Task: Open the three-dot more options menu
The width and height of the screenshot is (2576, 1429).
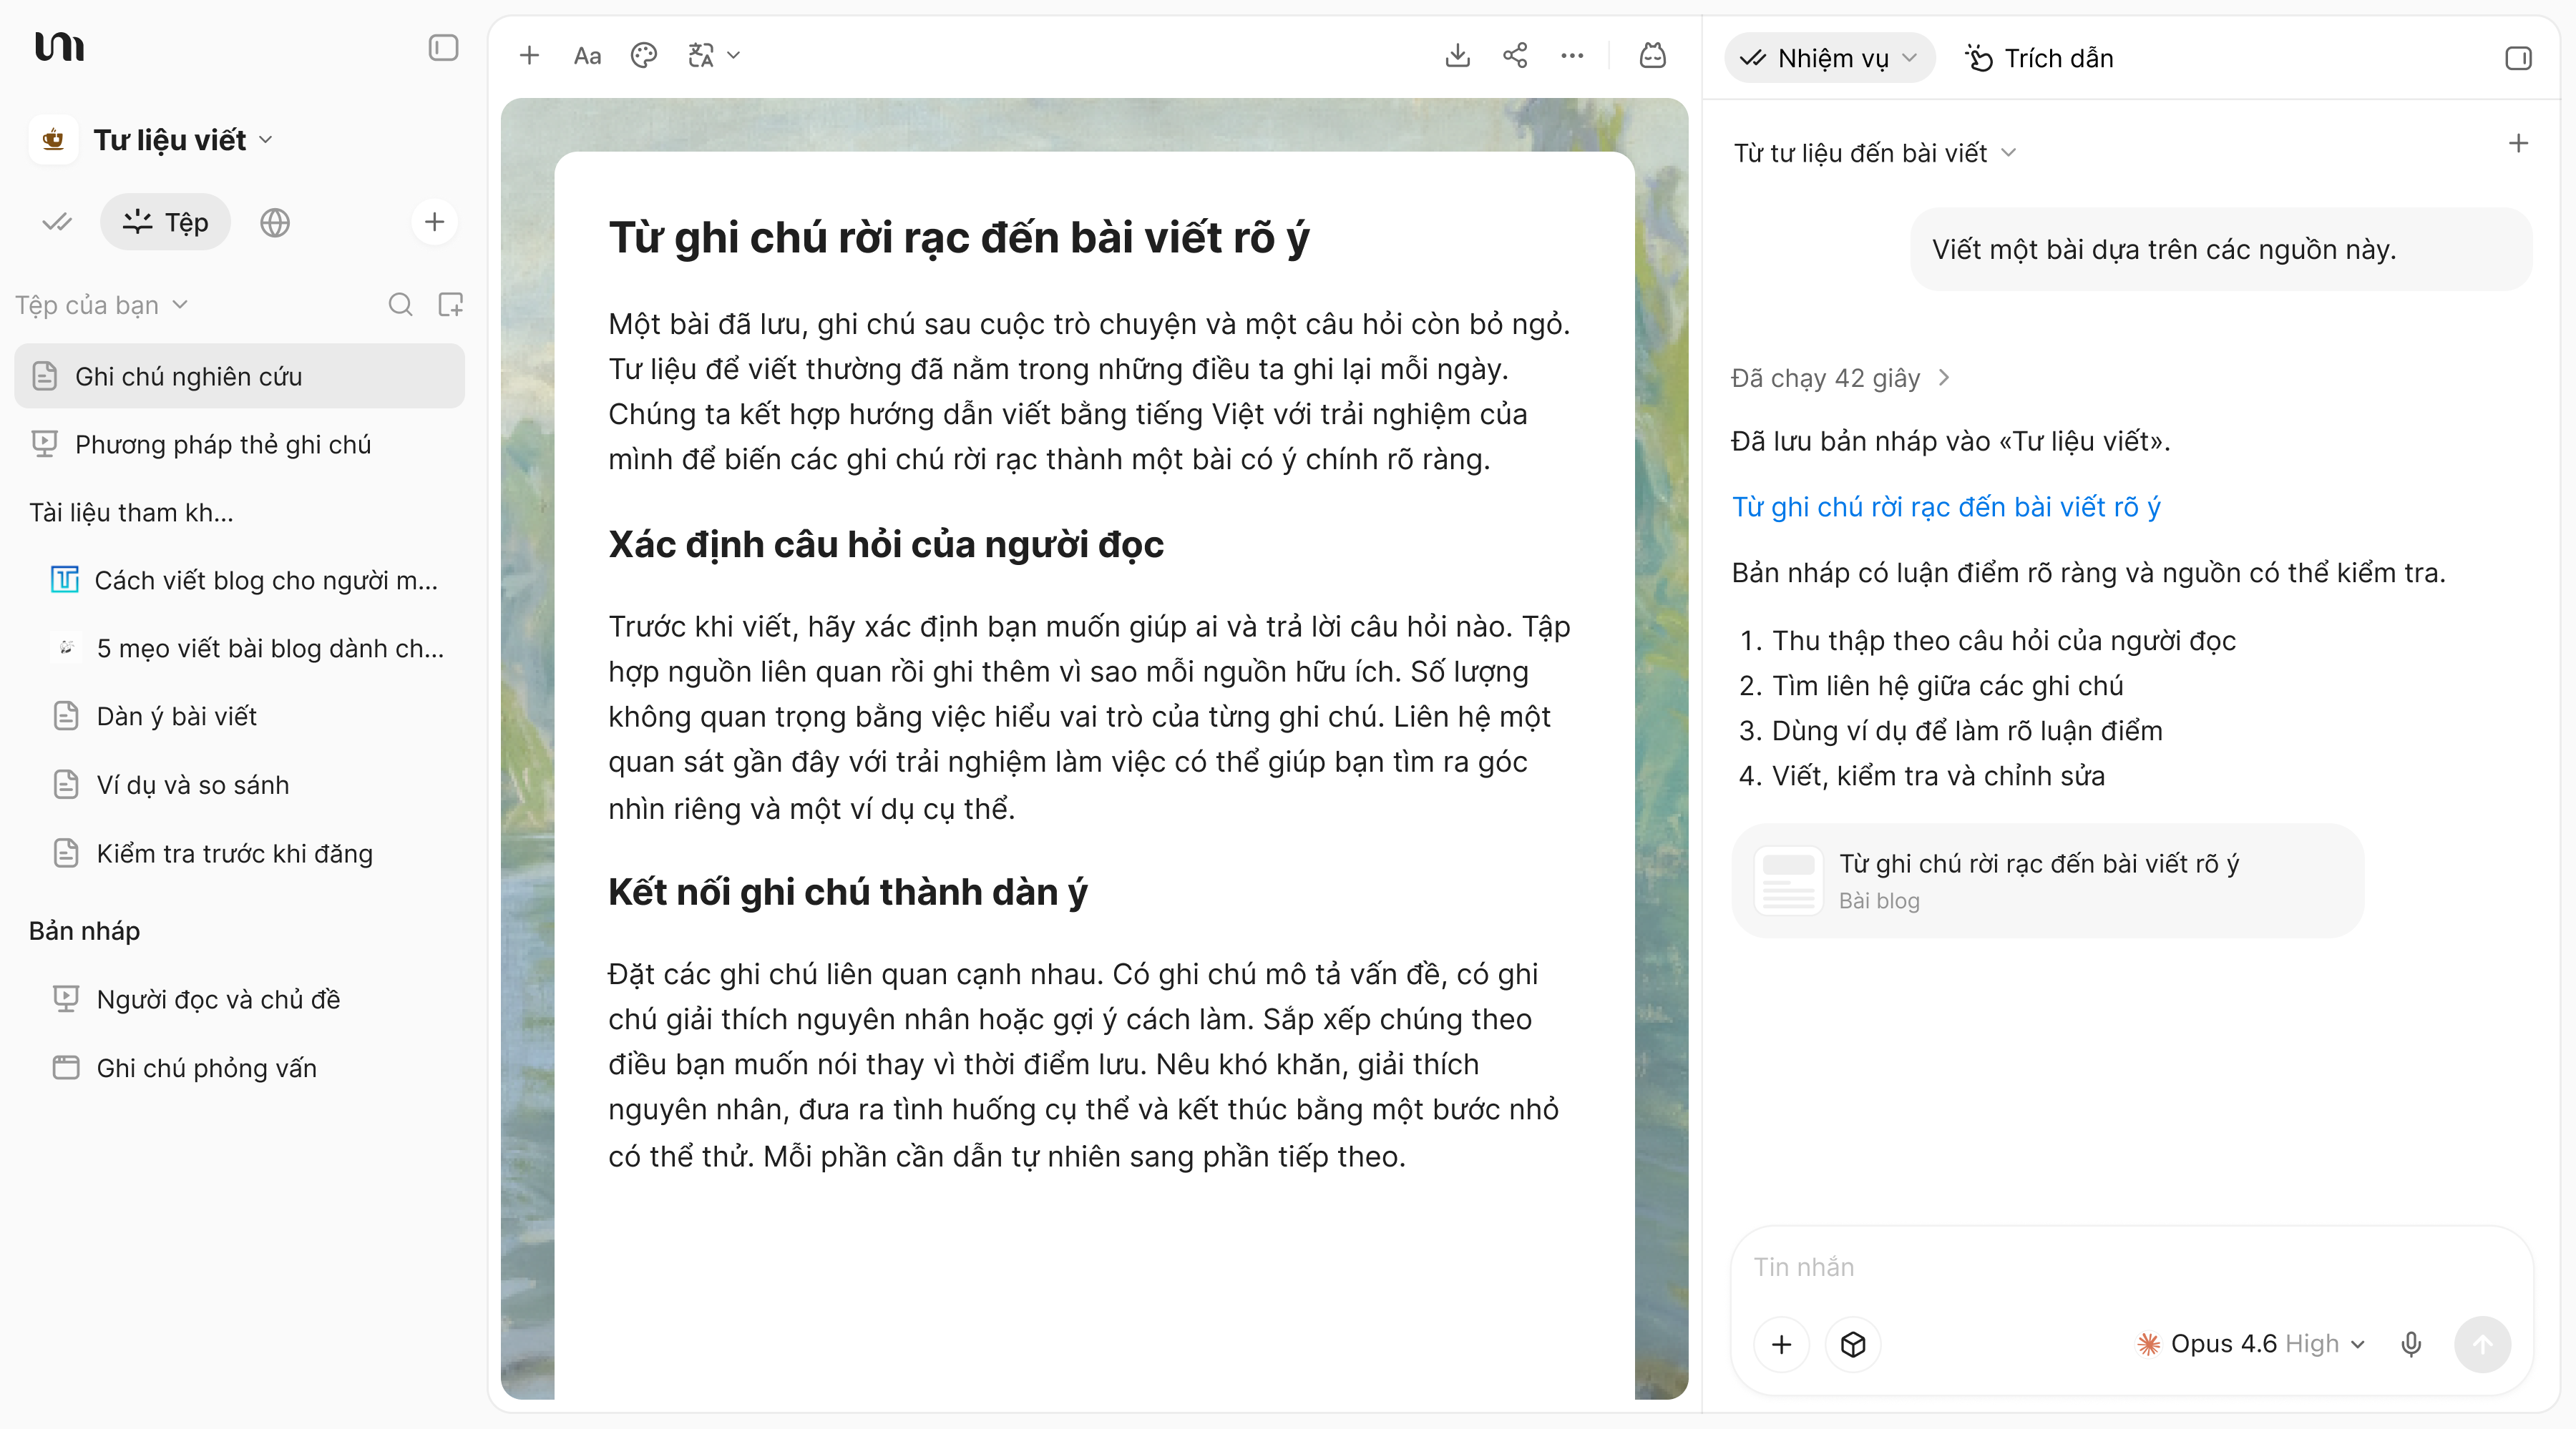Action: pos(1572,56)
